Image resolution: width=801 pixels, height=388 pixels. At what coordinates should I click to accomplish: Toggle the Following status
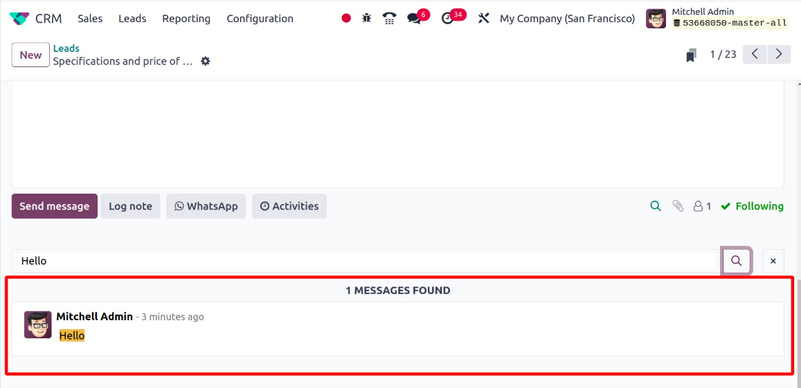coord(752,206)
